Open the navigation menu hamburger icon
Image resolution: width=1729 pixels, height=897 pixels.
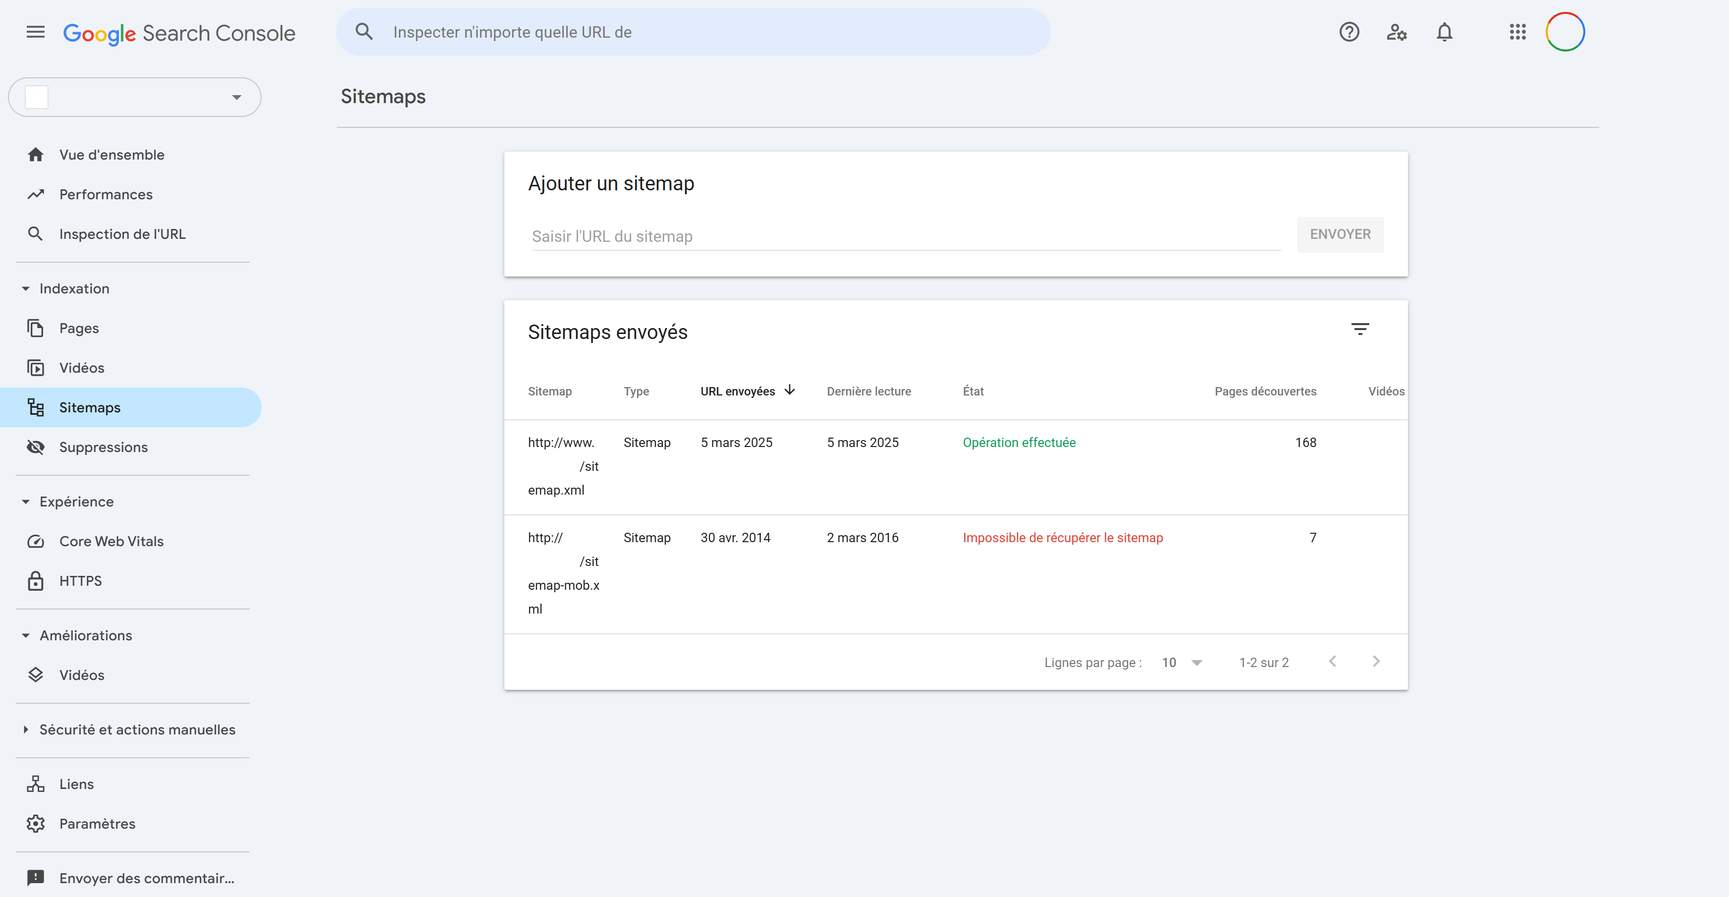click(x=35, y=32)
